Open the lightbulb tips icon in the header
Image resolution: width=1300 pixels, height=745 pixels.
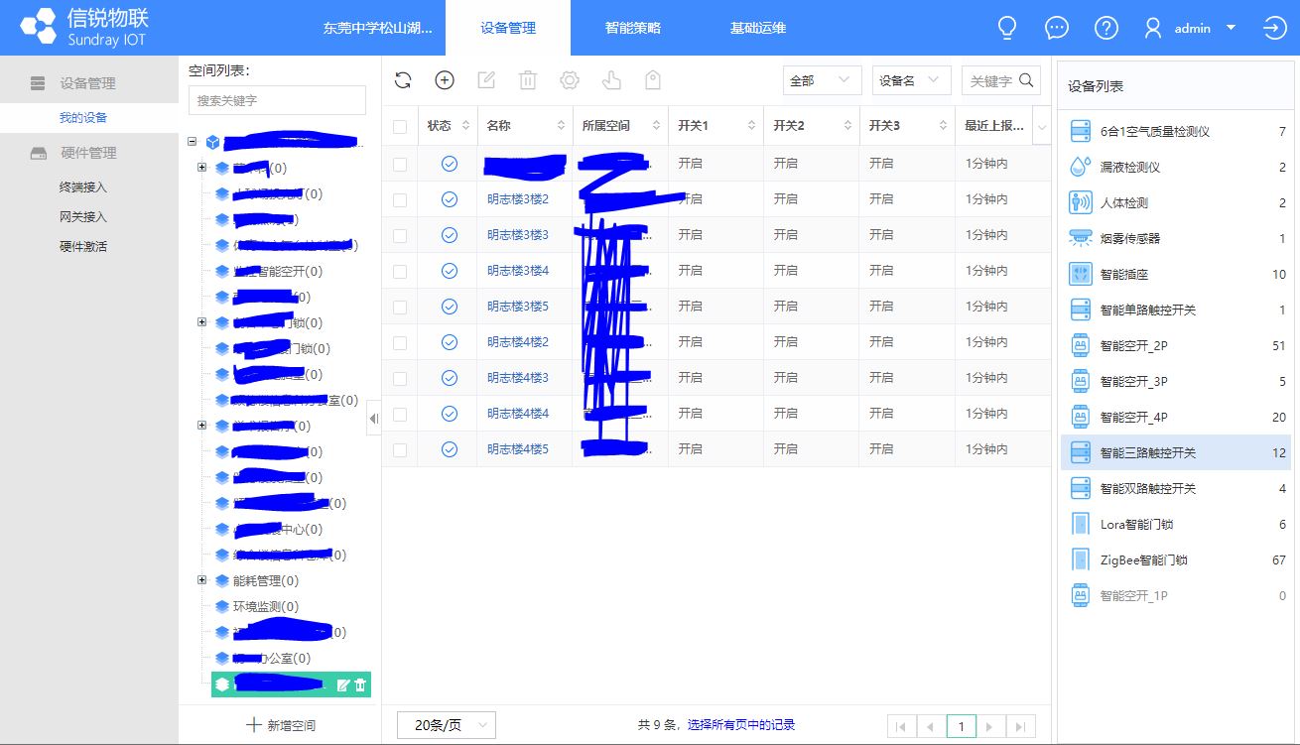[x=1007, y=28]
